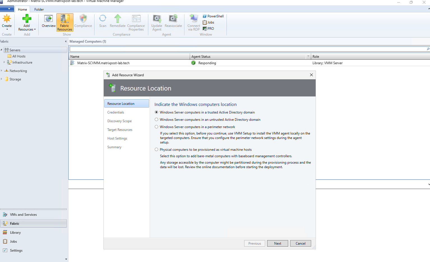Select untrusted Active Directory domain option

(x=156, y=119)
